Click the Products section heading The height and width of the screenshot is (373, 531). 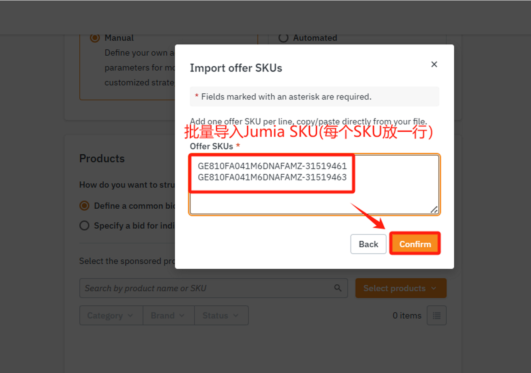click(102, 158)
